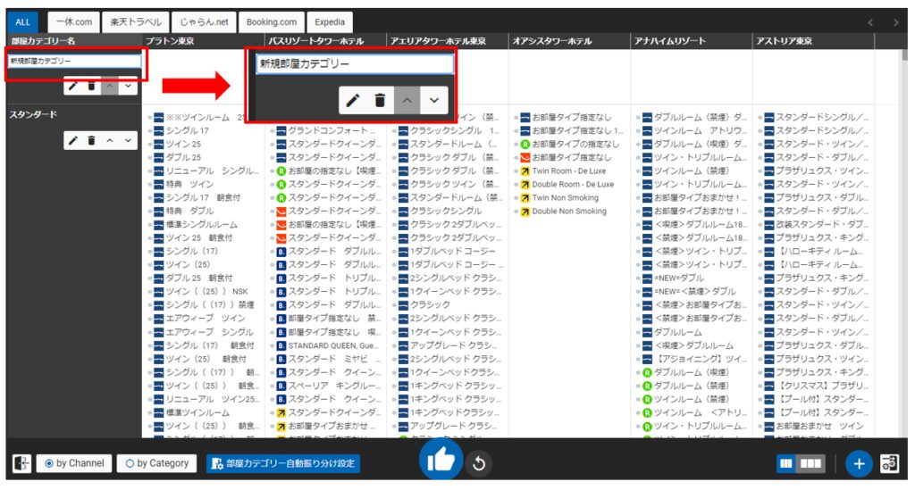Open the Booking.com tab
The image size is (915, 490).
pos(271,21)
